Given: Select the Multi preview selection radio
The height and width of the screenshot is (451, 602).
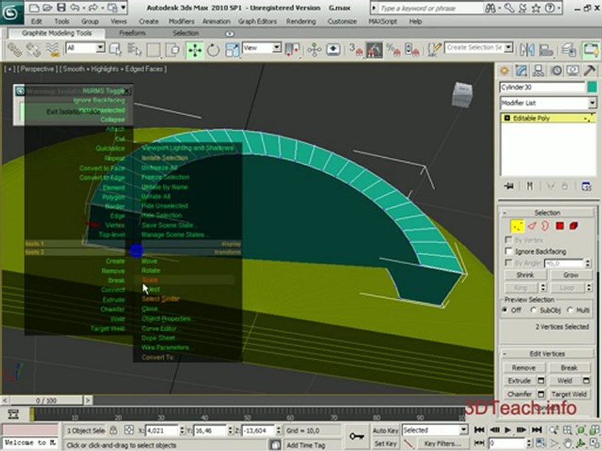Looking at the screenshot, I should (570, 310).
